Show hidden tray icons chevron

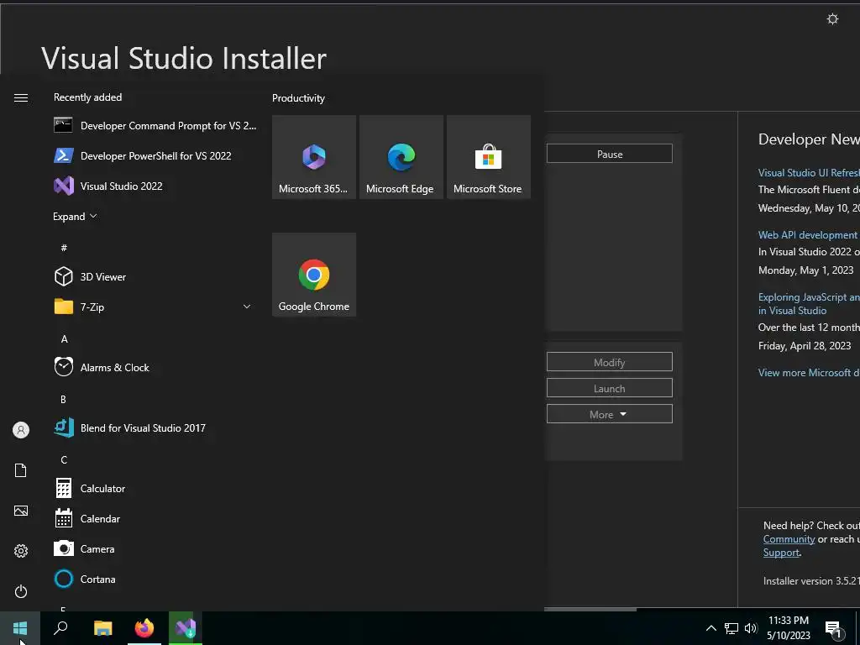[x=711, y=628]
